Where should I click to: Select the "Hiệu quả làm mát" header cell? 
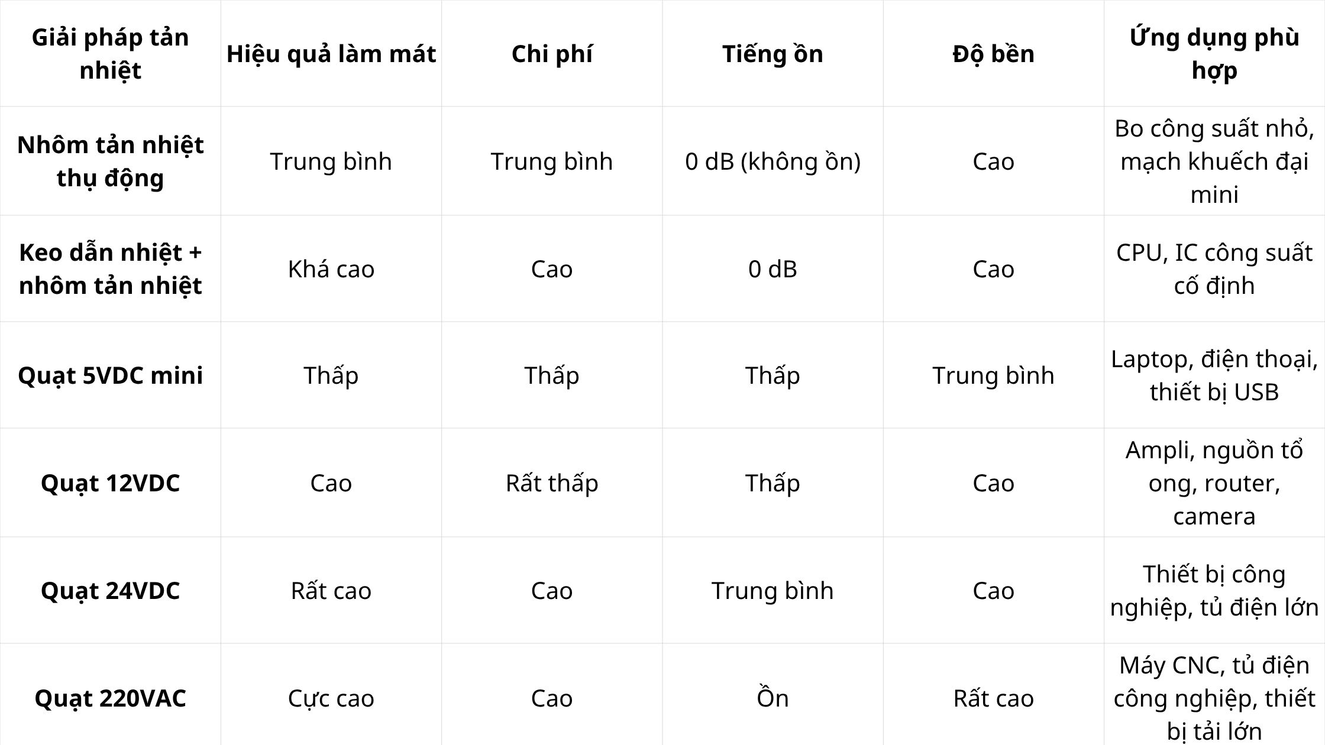[x=331, y=54]
